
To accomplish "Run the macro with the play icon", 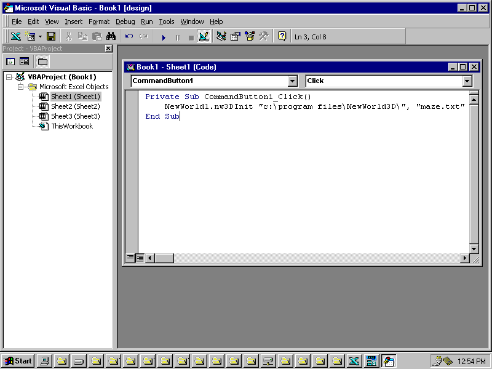I will coord(163,38).
